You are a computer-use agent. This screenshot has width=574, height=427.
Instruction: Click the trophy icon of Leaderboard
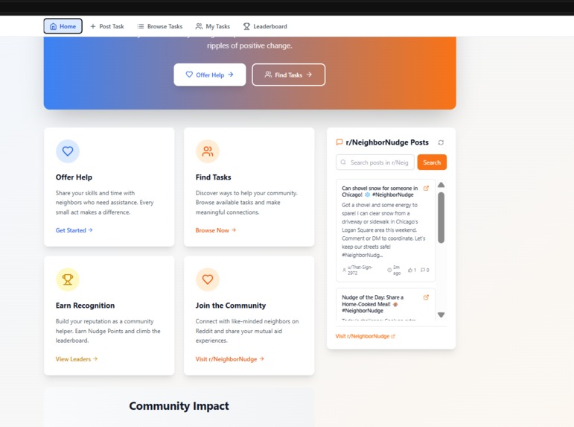[246, 26]
